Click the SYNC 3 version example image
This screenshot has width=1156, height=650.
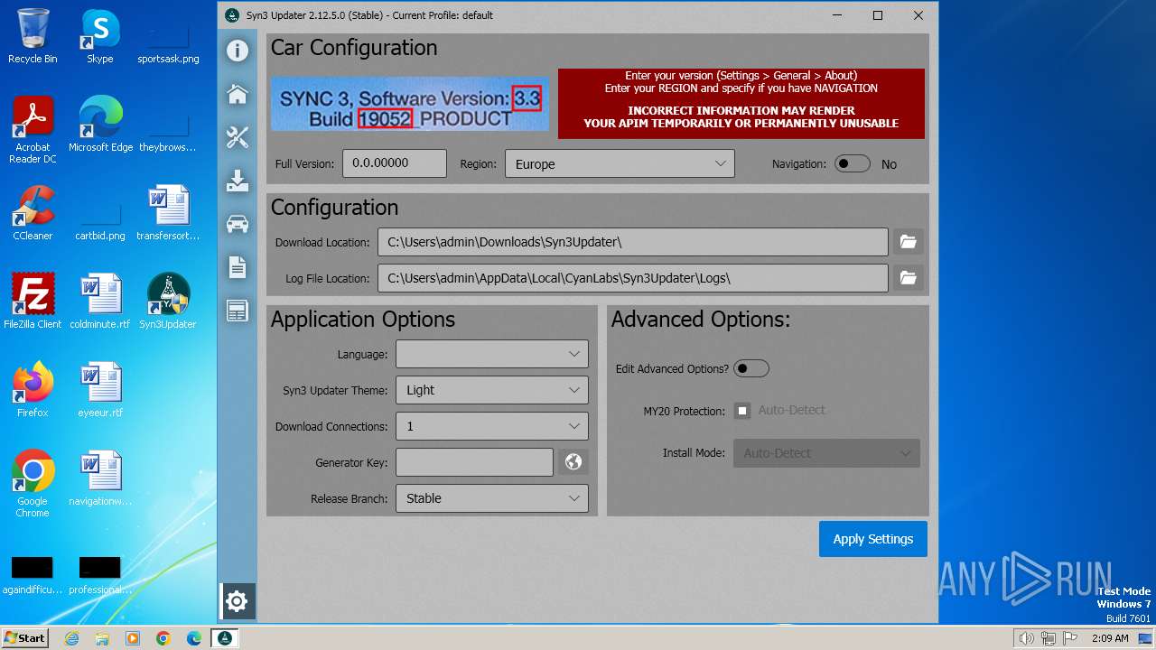(410, 104)
